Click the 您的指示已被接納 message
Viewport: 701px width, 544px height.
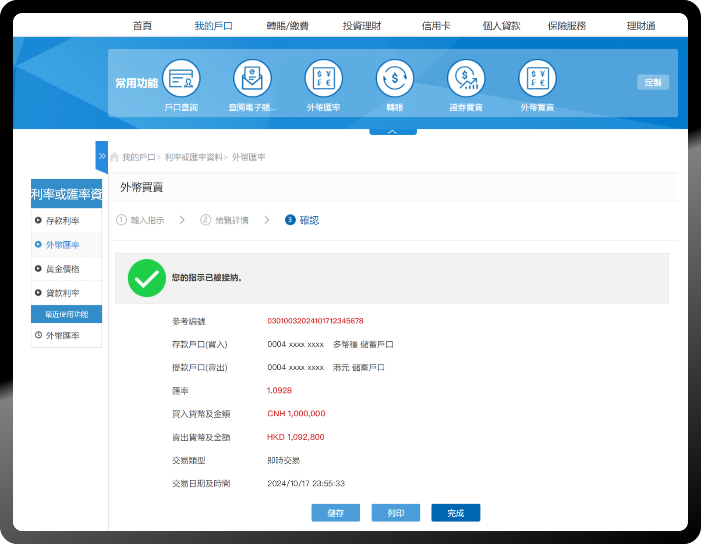click(207, 278)
